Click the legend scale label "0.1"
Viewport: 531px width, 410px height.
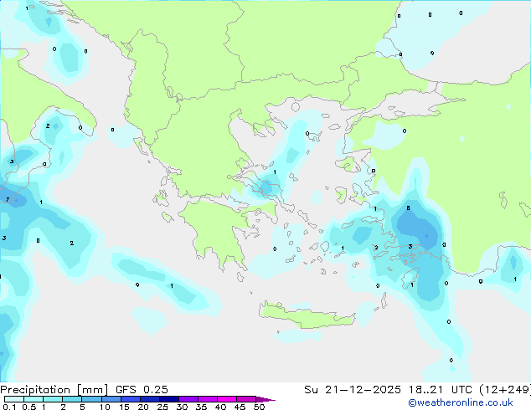(x=9, y=407)
